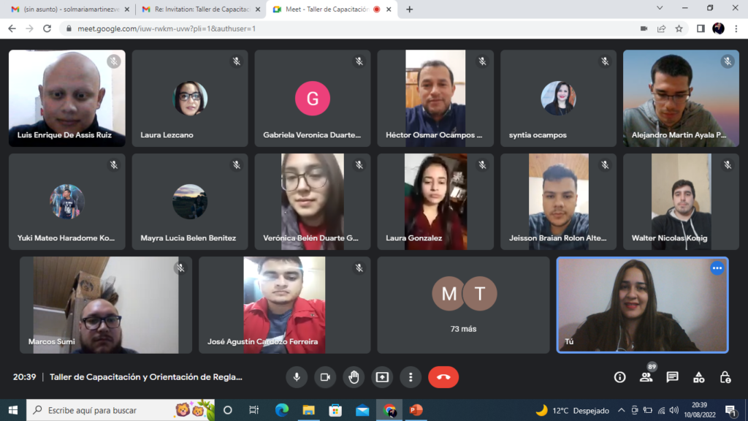The image size is (748, 421).
Task: Expand the Chrome tab search chevron
Action: pos(660,9)
